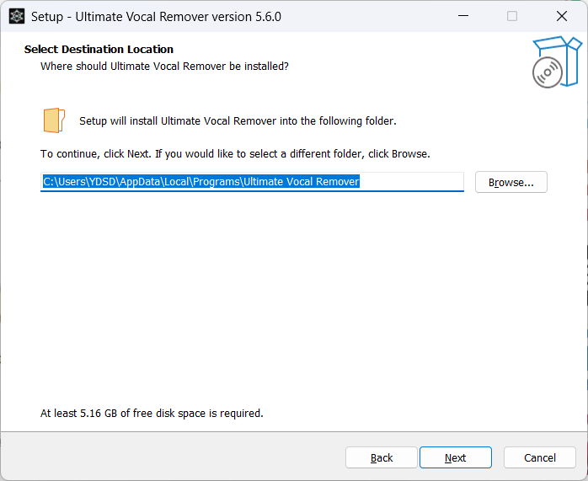
Task: Click the "To continue, click Next" instruction
Action: (x=235, y=154)
